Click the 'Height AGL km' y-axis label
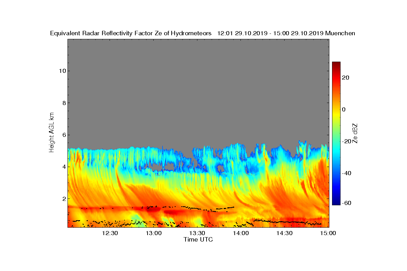 [x=52, y=132]
